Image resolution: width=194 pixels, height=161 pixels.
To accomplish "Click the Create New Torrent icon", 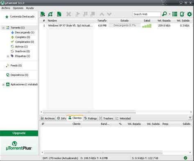I will [x=59, y=14].
